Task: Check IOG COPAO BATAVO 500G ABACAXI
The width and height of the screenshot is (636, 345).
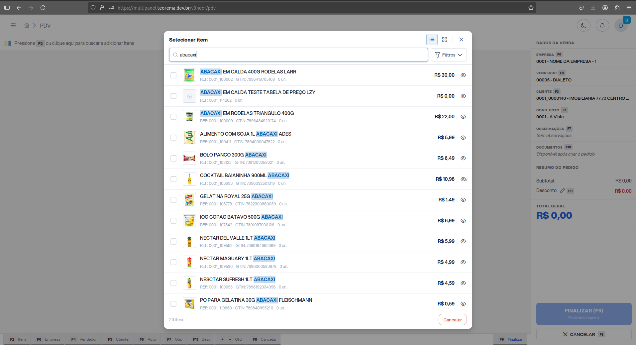Action: (x=173, y=221)
